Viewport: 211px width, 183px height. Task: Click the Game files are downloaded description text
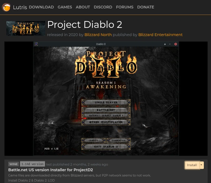pyautogui.click(x=80, y=175)
